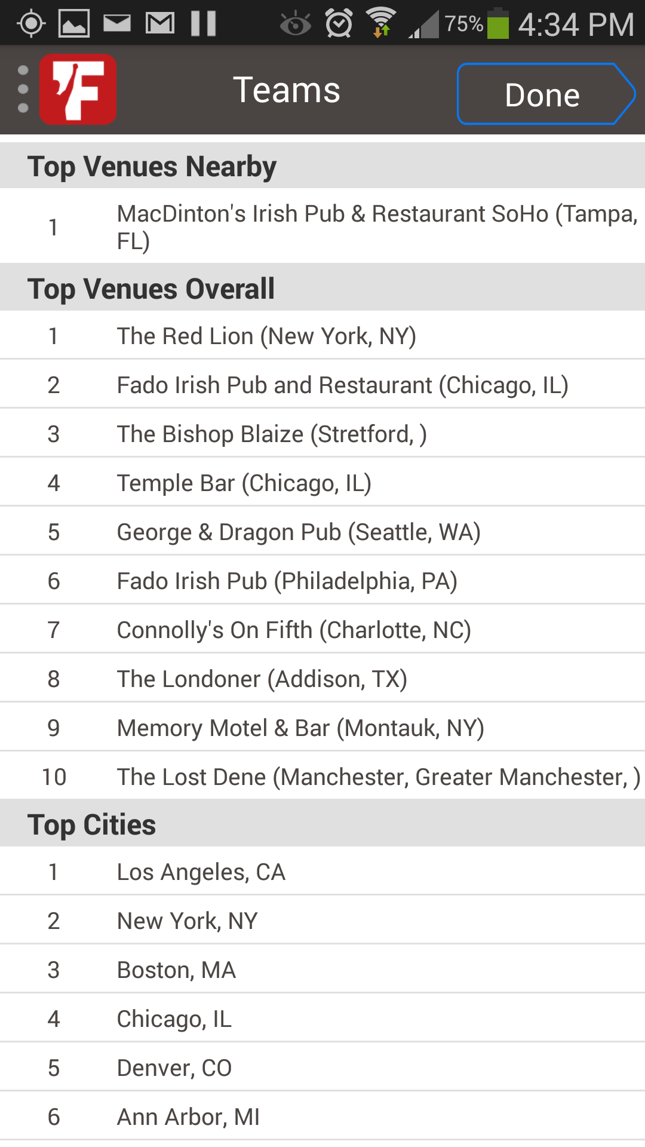Tap the battery indicator icon
The image size is (645, 1147).
coord(497,24)
